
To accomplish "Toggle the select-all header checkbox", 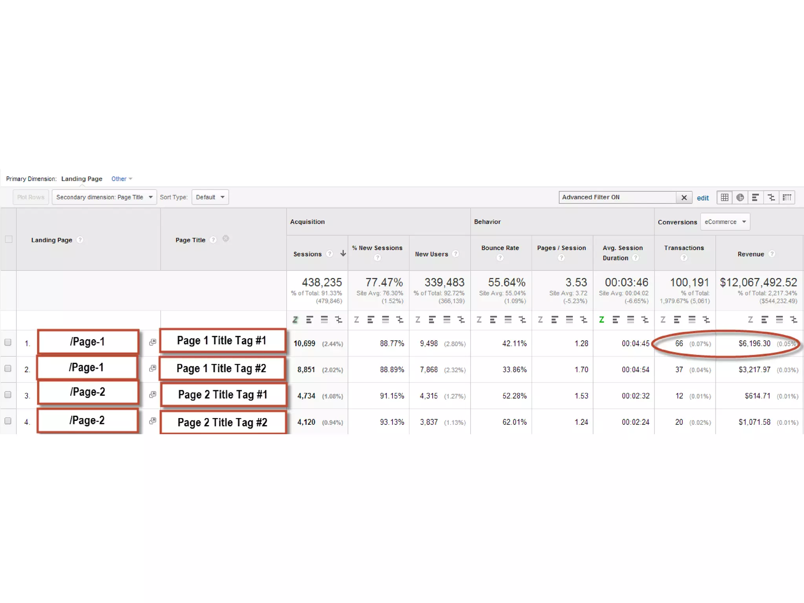I will click(x=9, y=239).
